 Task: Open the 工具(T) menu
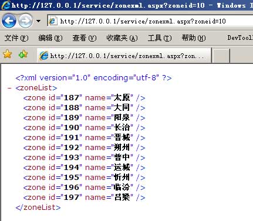pos(160,38)
